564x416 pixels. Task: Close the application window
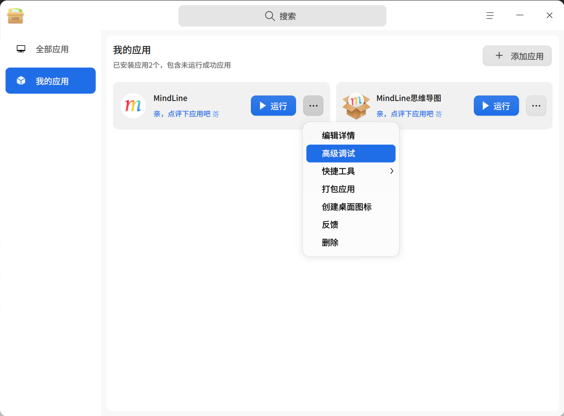pos(549,15)
